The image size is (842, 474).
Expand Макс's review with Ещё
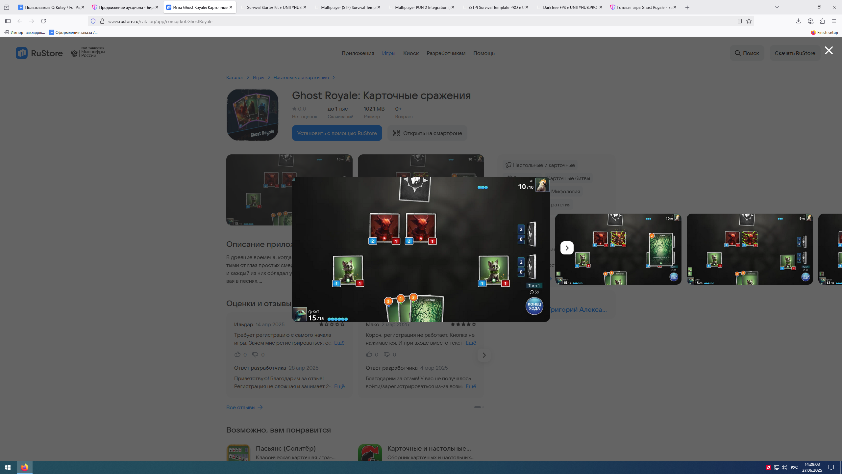click(471, 343)
